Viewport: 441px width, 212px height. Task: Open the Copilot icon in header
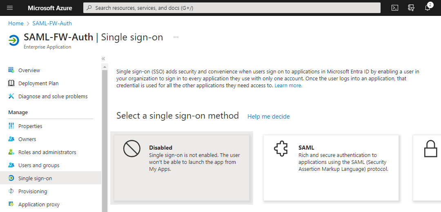coord(411,8)
